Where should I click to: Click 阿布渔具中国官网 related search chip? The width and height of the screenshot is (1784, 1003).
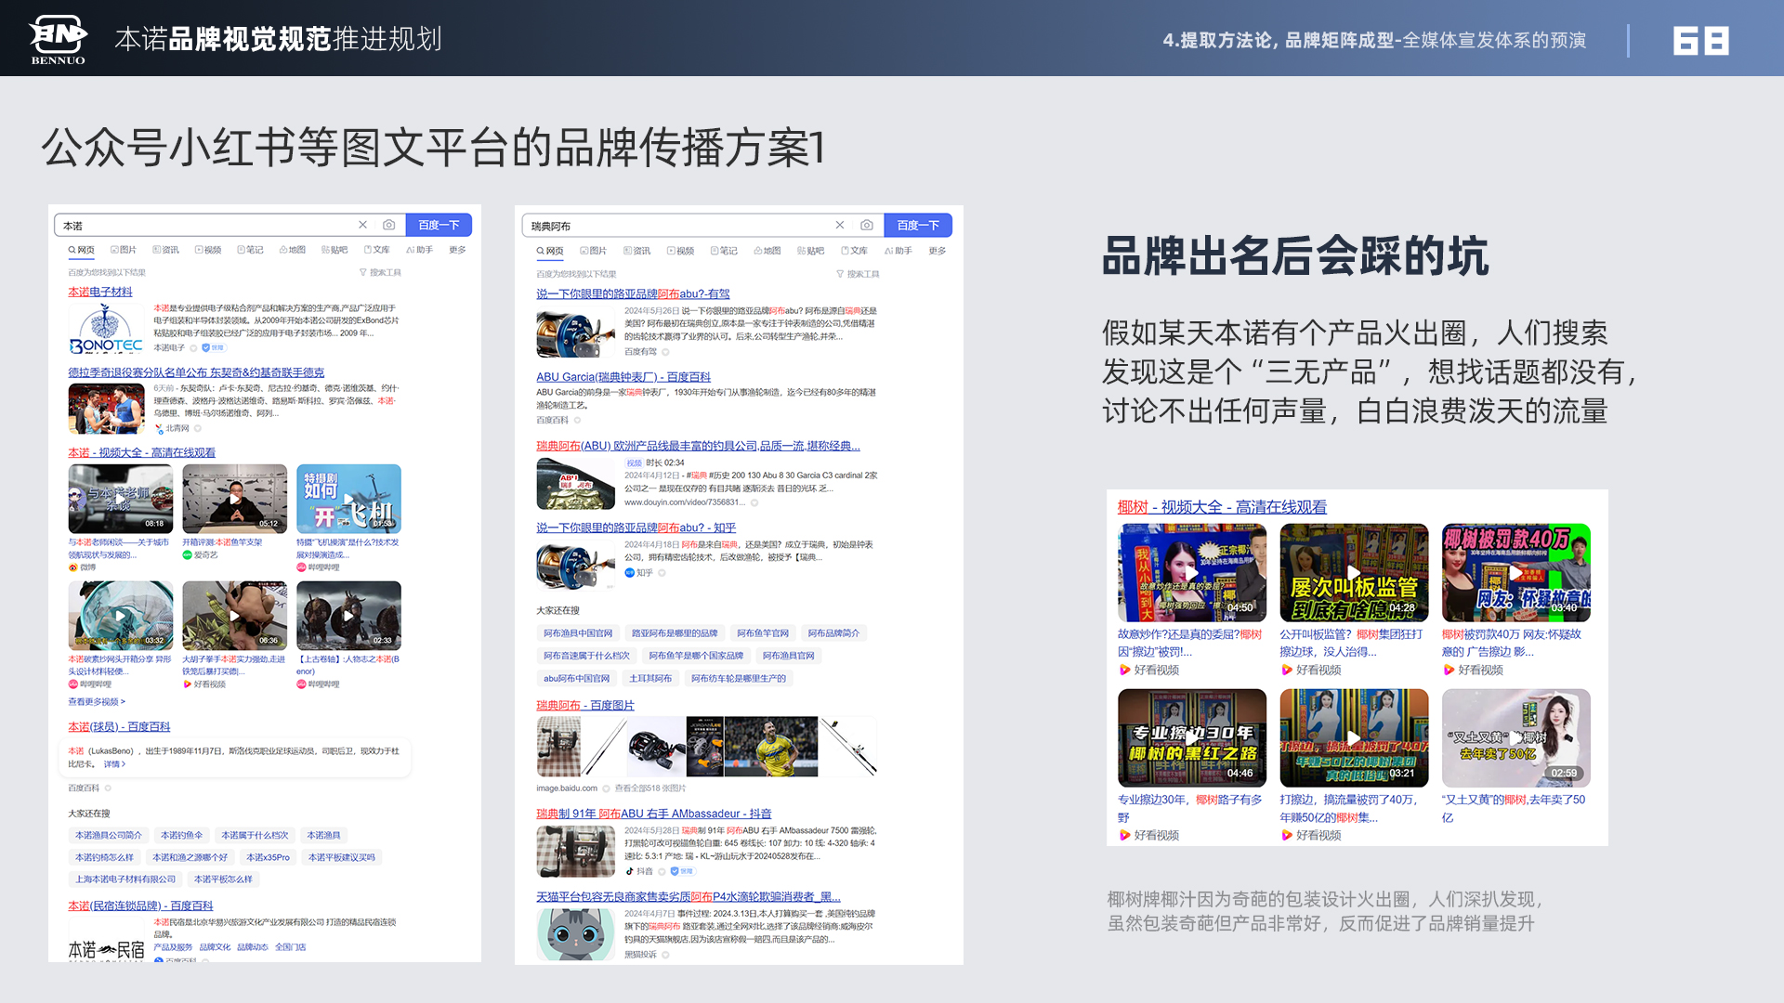[578, 633]
